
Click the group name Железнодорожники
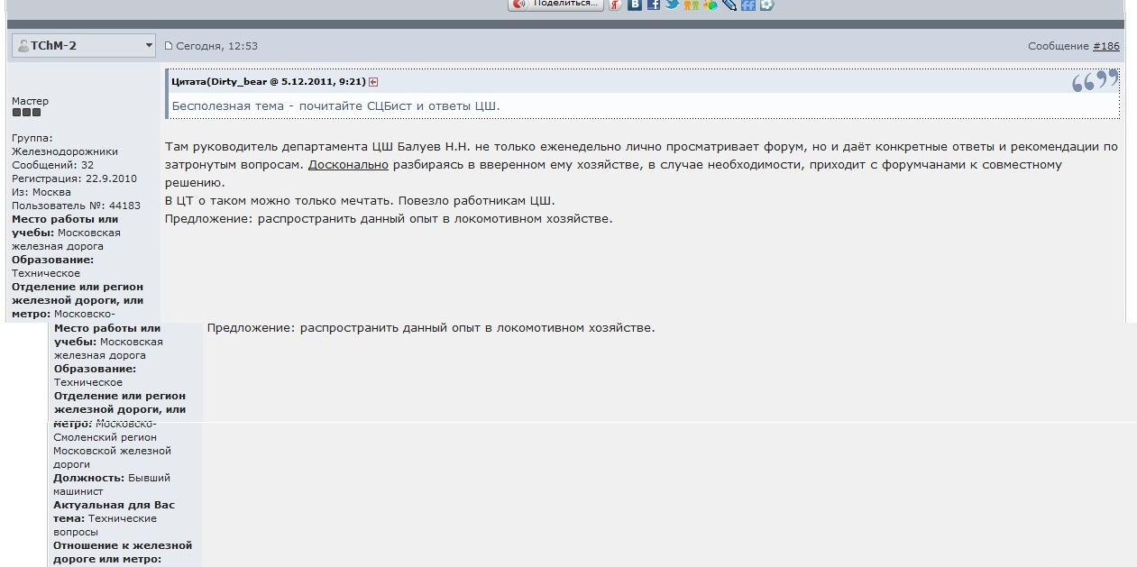tap(65, 151)
